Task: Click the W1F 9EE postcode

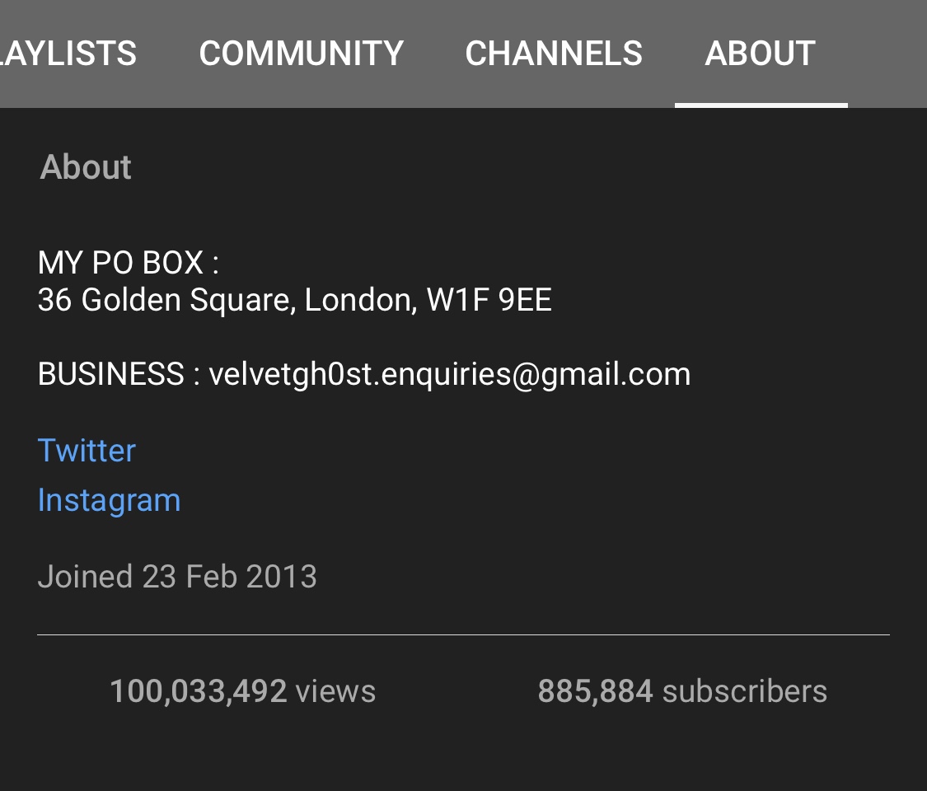Action: [x=489, y=300]
